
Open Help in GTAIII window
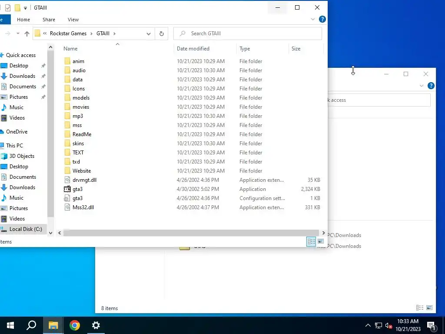322,19
